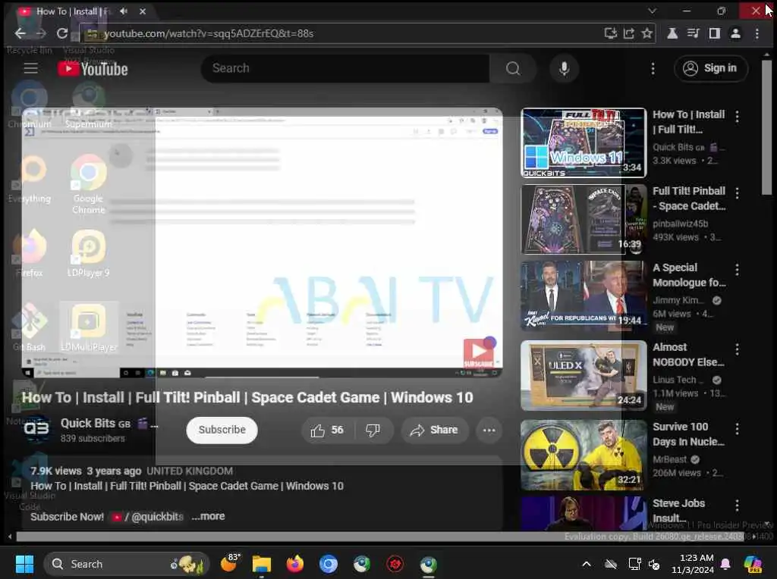Viewport: 777px width, 579px height.
Task: Open menu for Survive 100 Days suggestion
Action: (738, 428)
